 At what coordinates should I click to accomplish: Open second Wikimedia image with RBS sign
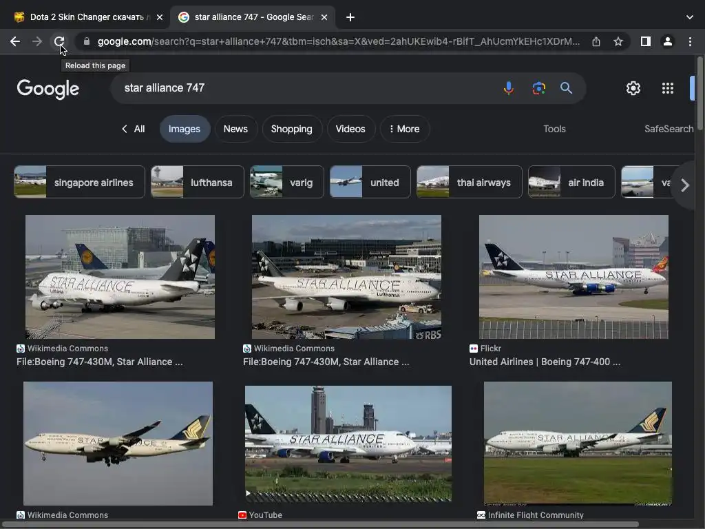[x=347, y=277]
